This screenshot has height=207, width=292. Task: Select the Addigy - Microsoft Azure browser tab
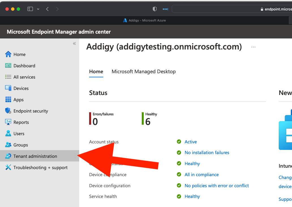[x=144, y=20]
